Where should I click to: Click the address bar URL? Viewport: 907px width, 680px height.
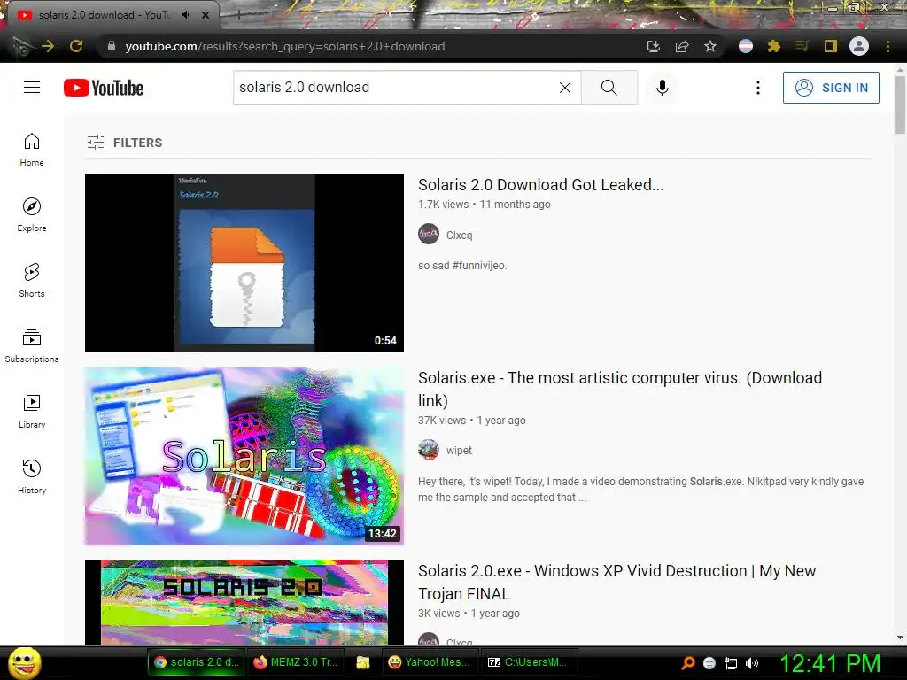point(285,46)
